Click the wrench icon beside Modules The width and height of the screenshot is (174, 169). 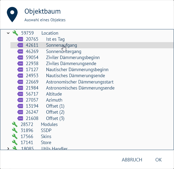coord(15,124)
